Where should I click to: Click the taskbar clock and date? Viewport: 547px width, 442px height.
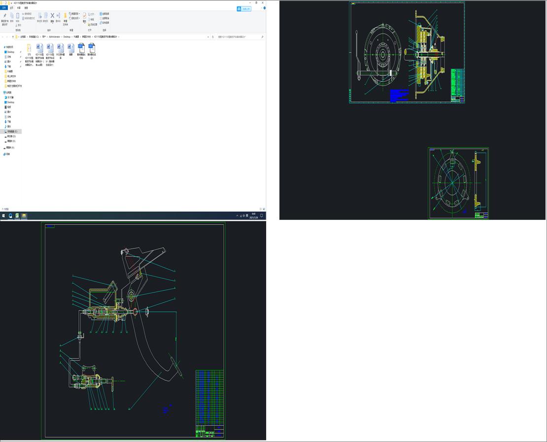coord(254,216)
